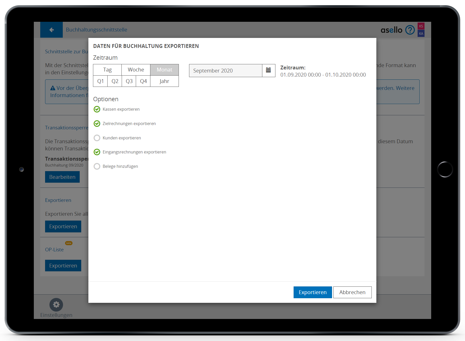Uncheck Kassen exportieren option
This screenshot has width=465, height=341.
coord(97,109)
